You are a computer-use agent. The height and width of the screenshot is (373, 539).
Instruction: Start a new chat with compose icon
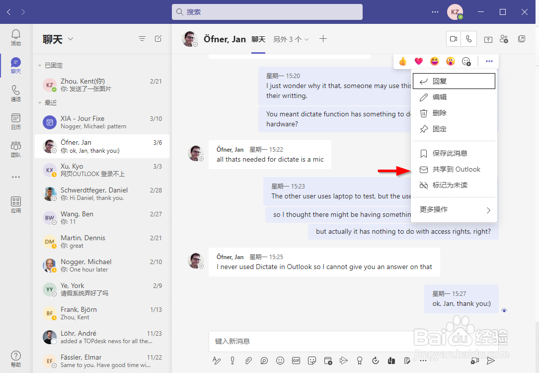coord(158,39)
